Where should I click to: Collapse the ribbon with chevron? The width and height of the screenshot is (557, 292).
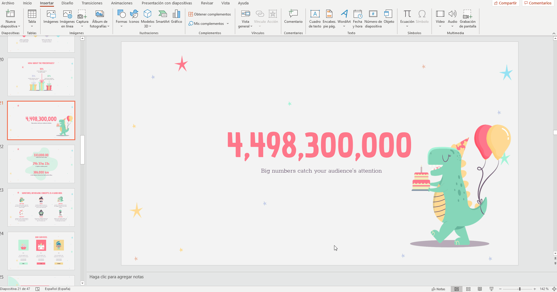point(554,33)
